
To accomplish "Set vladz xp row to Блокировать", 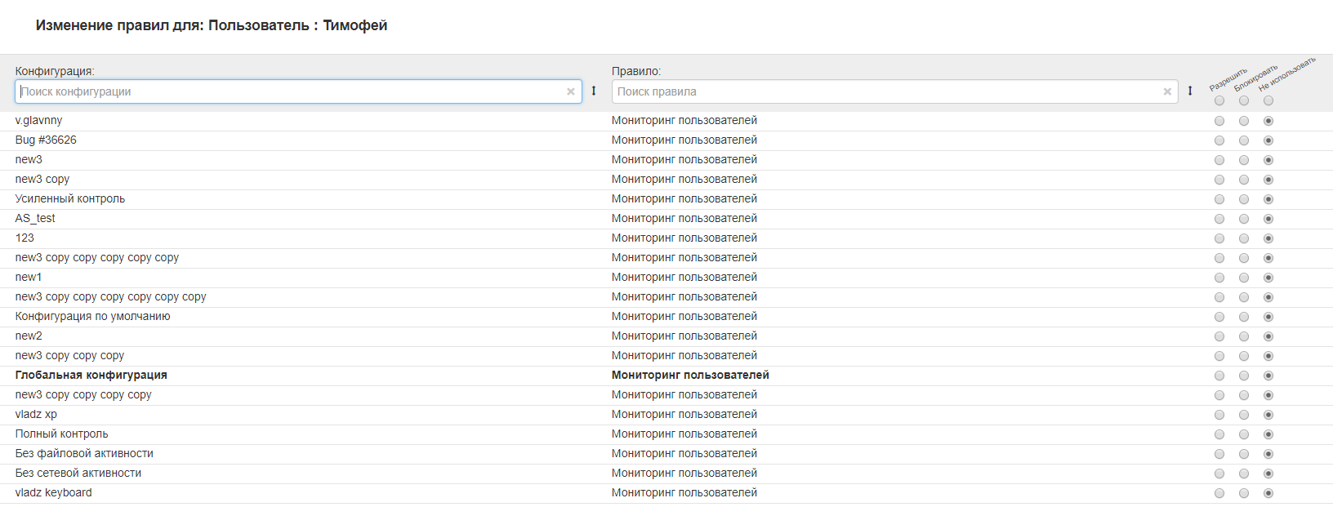I will coord(1244,415).
